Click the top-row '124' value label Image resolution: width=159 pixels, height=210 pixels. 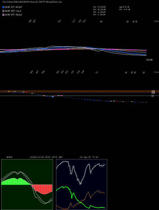coord(59,21)
